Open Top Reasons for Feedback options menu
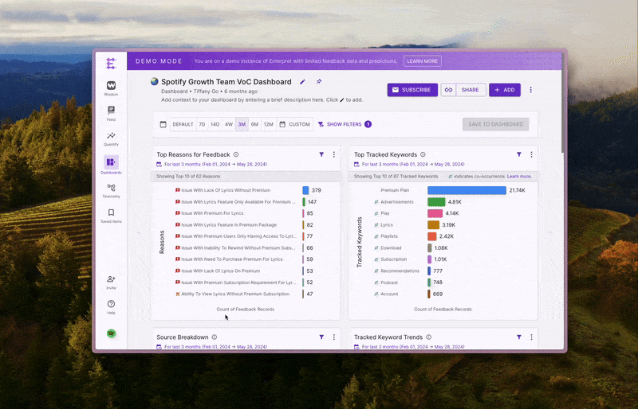The image size is (638, 409). pos(334,154)
